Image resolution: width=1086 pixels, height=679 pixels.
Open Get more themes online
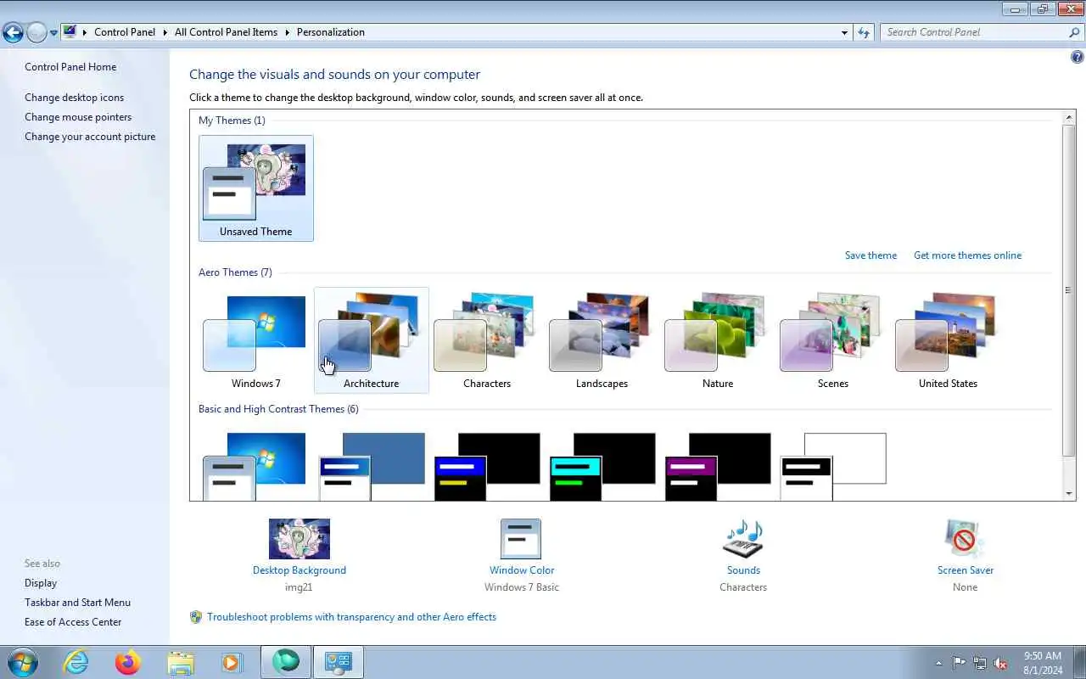(x=967, y=255)
